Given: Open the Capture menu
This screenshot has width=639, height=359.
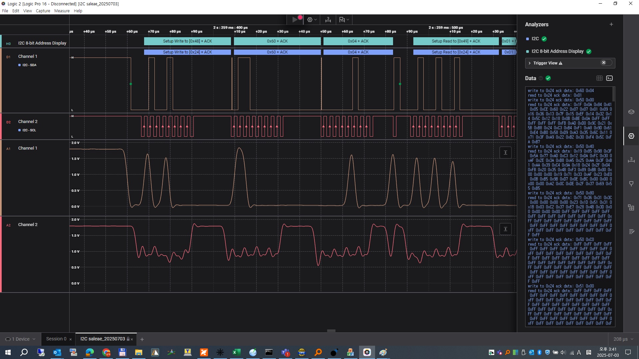Looking at the screenshot, I should tap(43, 11).
